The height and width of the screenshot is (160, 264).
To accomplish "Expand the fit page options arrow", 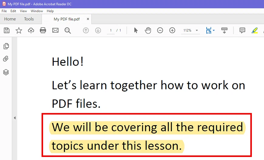I will pyautogui.click(x=214, y=30).
